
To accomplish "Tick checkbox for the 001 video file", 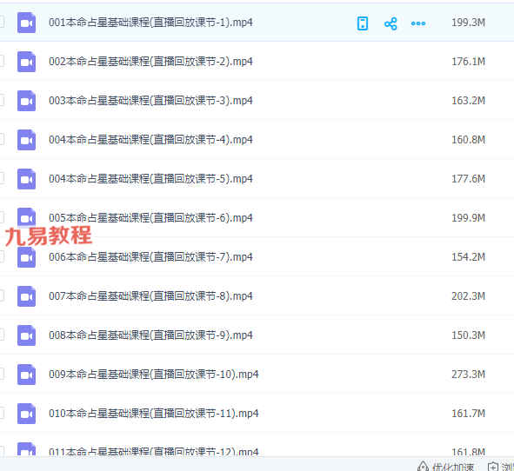I will 1,22.
